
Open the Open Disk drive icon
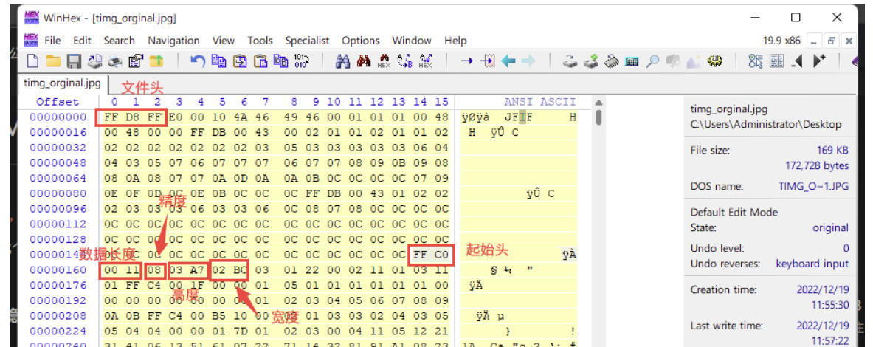[x=570, y=62]
